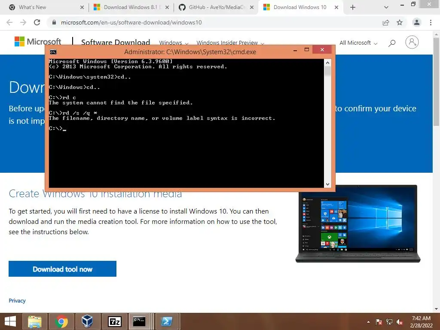Image resolution: width=440 pixels, height=330 pixels.
Task: Close the Administrator cmd.exe window
Action: click(322, 50)
